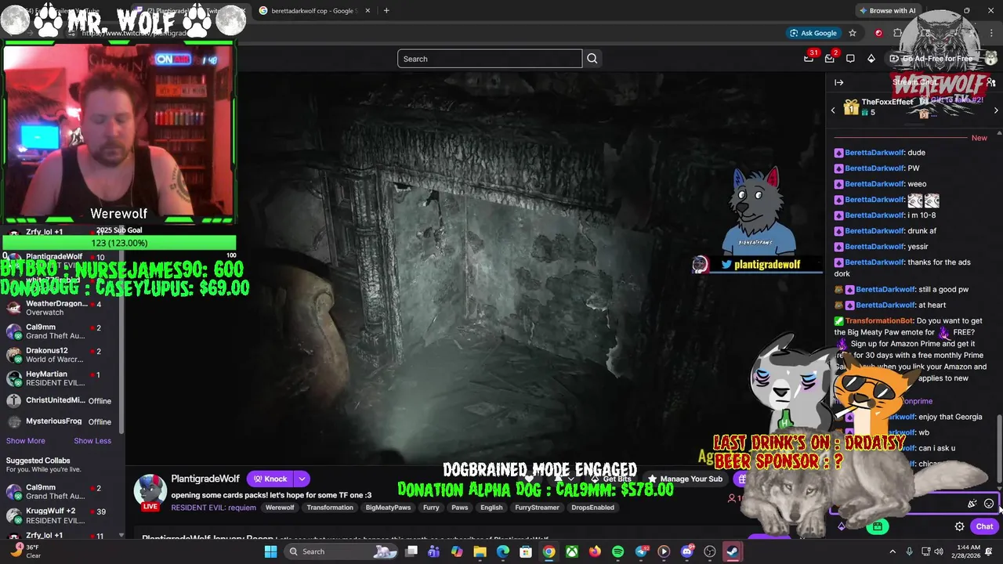Select the Paws stream tag

pos(460,508)
